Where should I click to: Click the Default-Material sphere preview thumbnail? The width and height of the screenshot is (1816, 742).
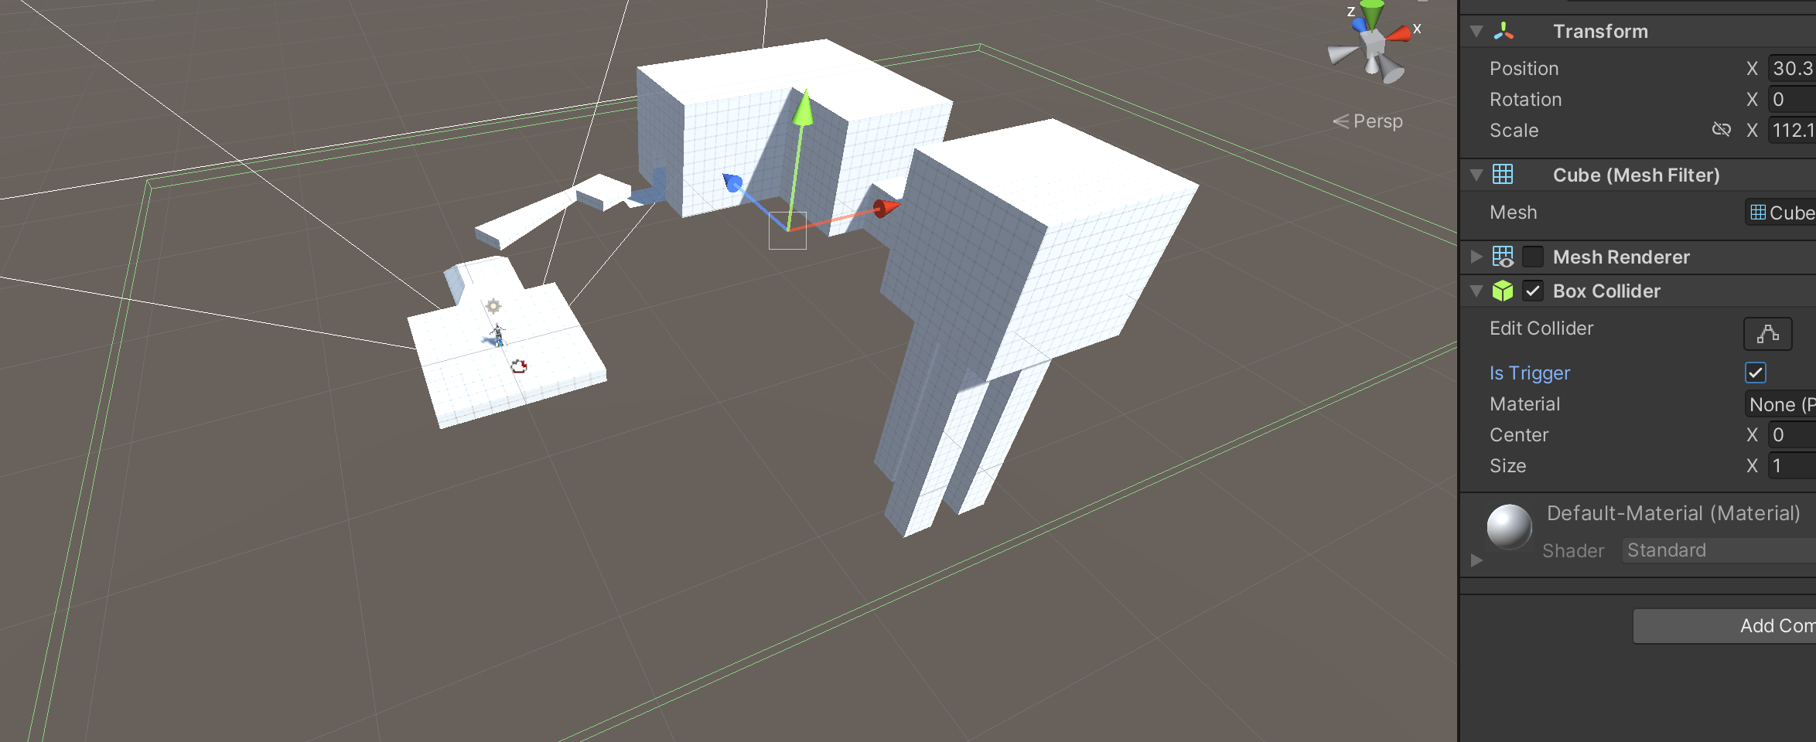[1509, 527]
